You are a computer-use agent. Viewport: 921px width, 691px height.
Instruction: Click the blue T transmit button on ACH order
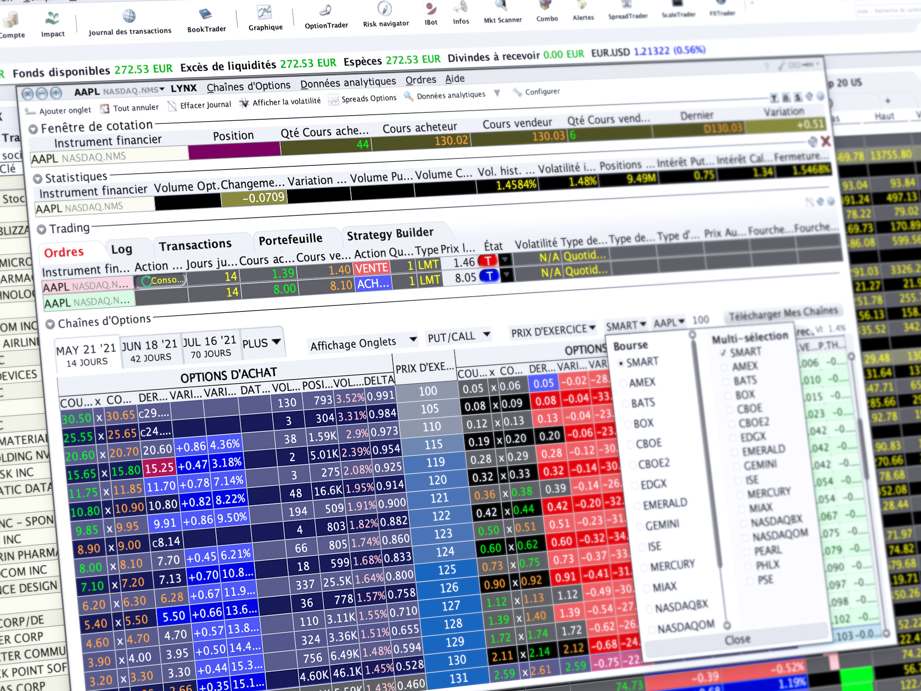[490, 276]
